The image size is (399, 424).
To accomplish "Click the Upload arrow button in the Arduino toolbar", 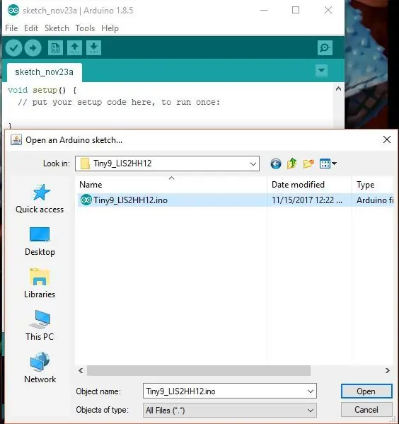I will pyautogui.click(x=33, y=48).
